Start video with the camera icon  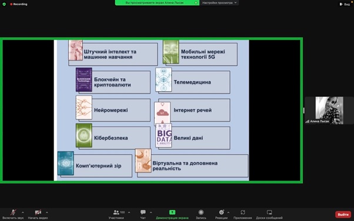pyautogui.click(x=38, y=212)
